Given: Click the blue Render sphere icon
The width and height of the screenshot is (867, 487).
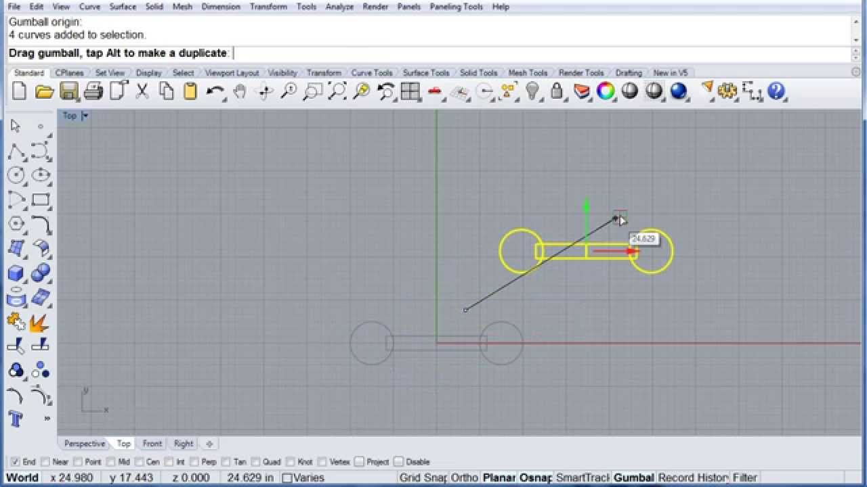Looking at the screenshot, I should pyautogui.click(x=678, y=91).
